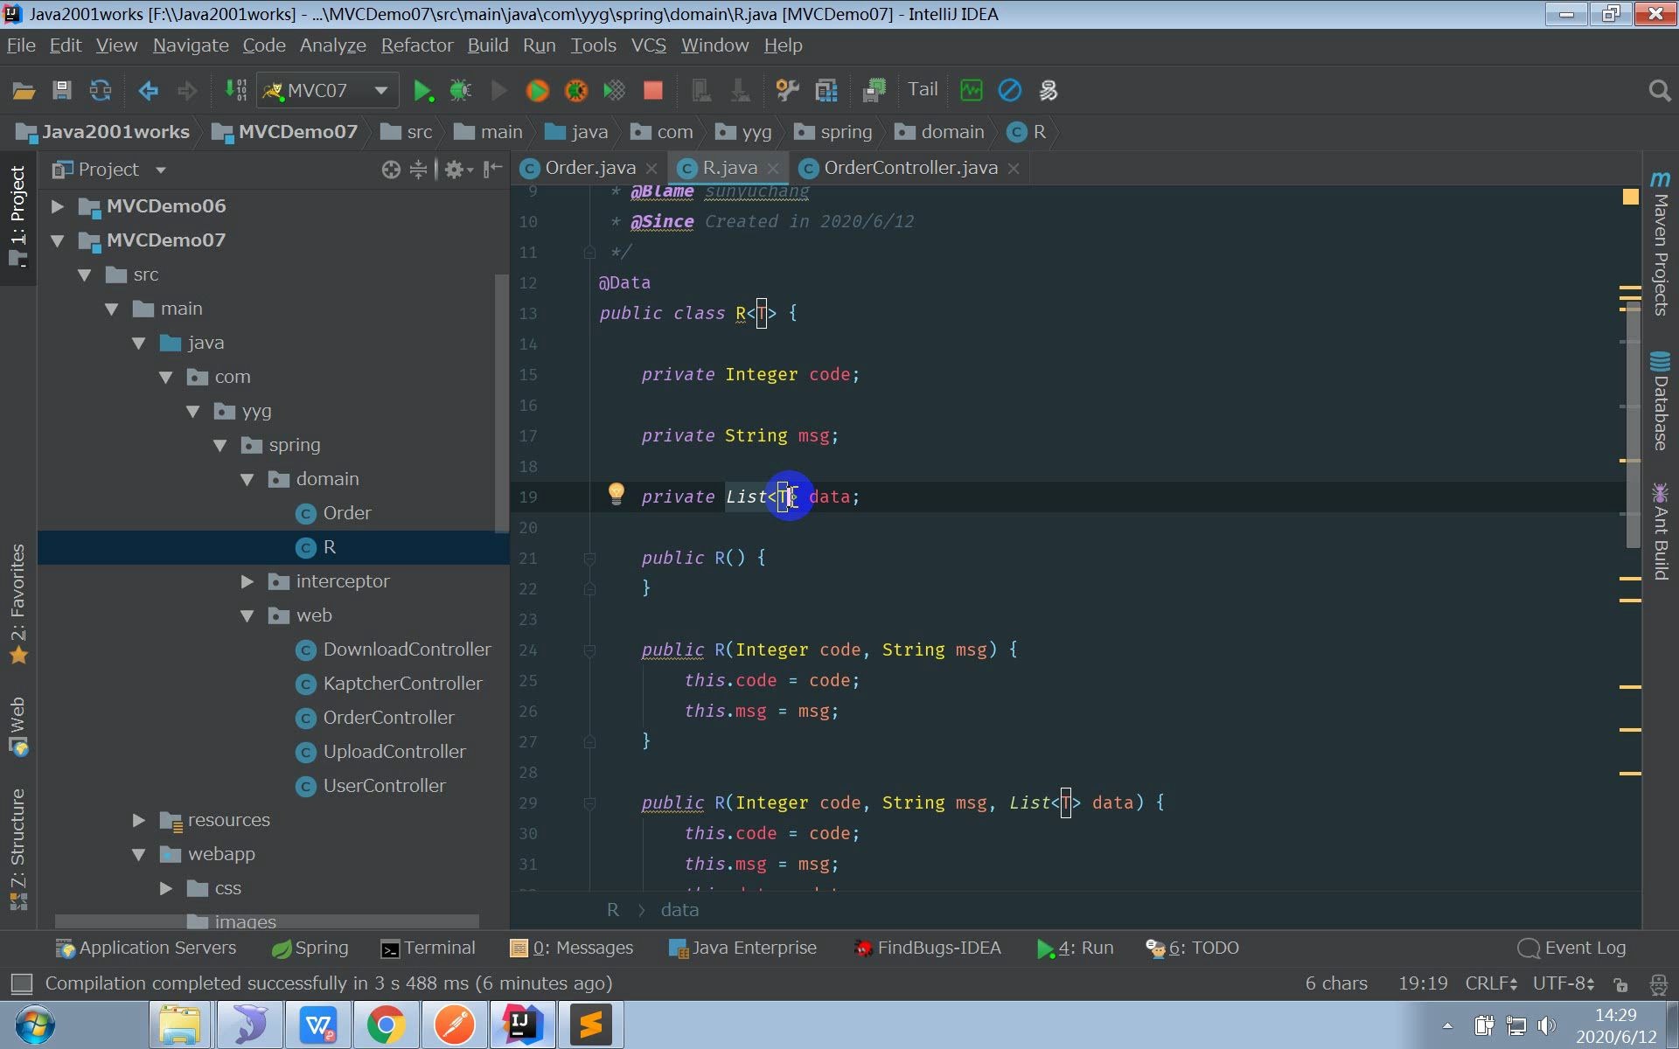Navigate back with the blue arrow
The image size is (1679, 1049).
pos(149,90)
